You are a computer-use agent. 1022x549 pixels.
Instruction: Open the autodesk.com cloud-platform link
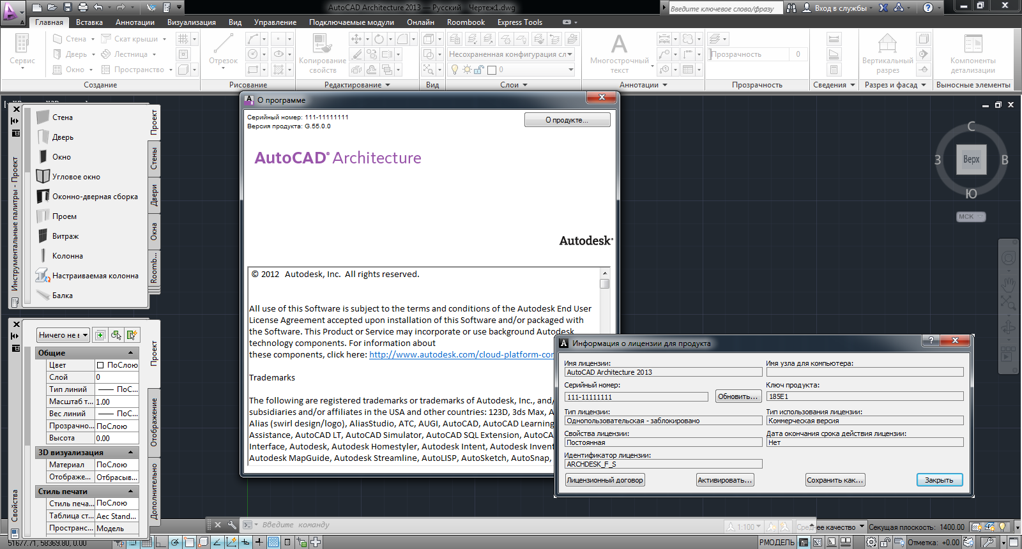[462, 355]
